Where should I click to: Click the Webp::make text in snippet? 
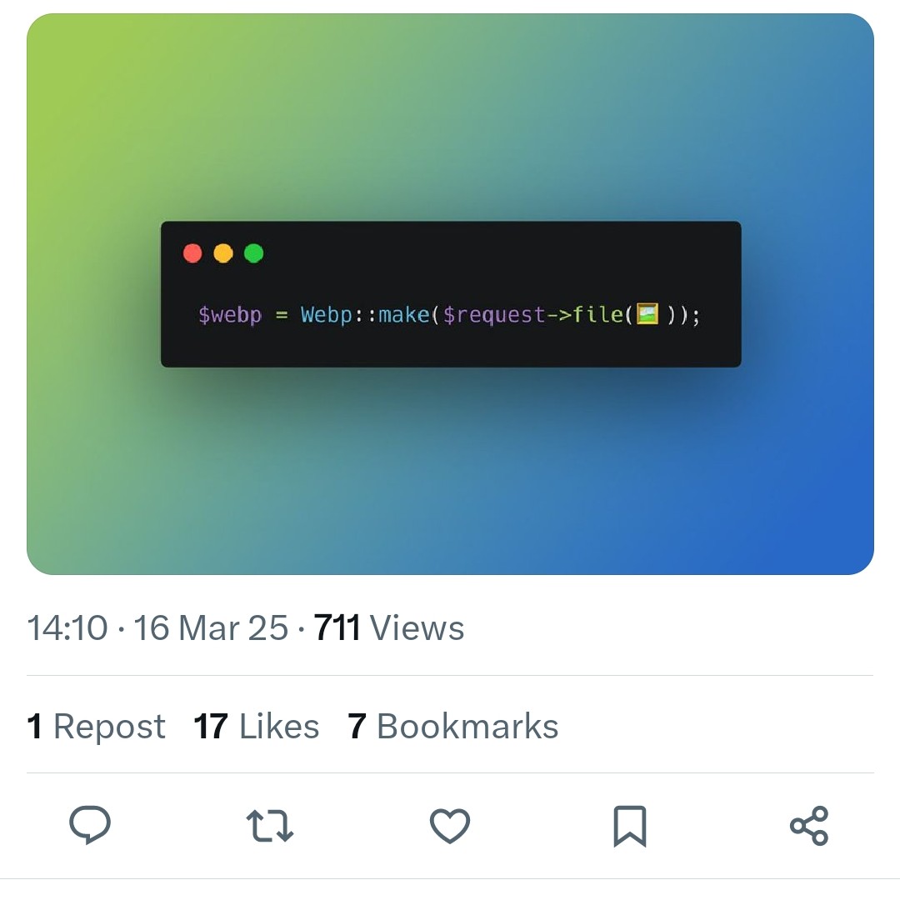click(365, 314)
